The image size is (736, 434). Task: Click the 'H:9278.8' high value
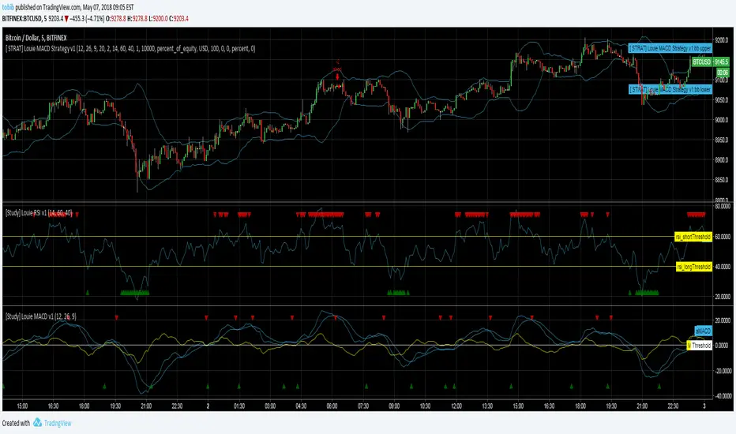[137, 19]
